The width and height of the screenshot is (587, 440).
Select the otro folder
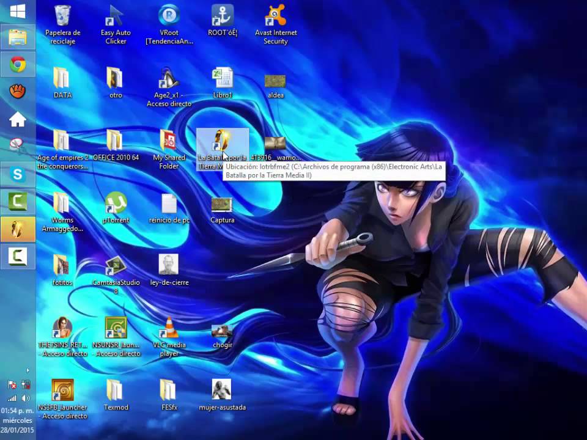116,83
